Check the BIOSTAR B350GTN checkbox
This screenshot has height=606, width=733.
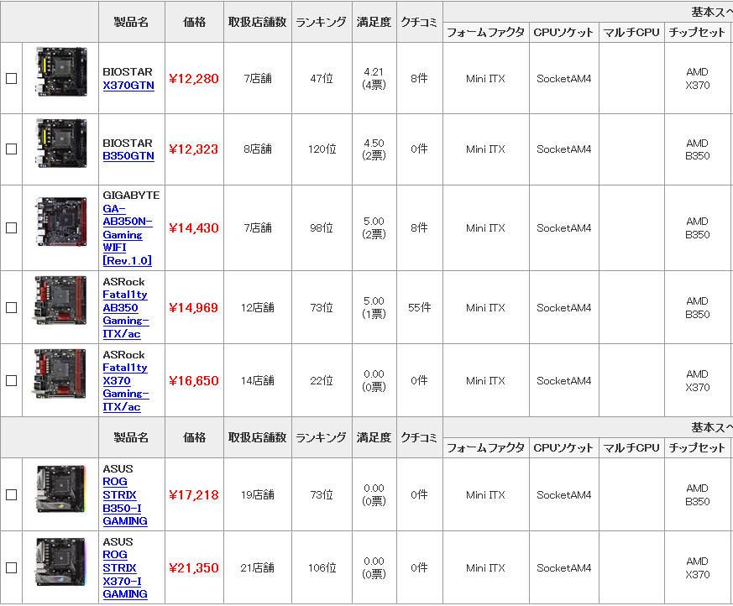coord(11,149)
